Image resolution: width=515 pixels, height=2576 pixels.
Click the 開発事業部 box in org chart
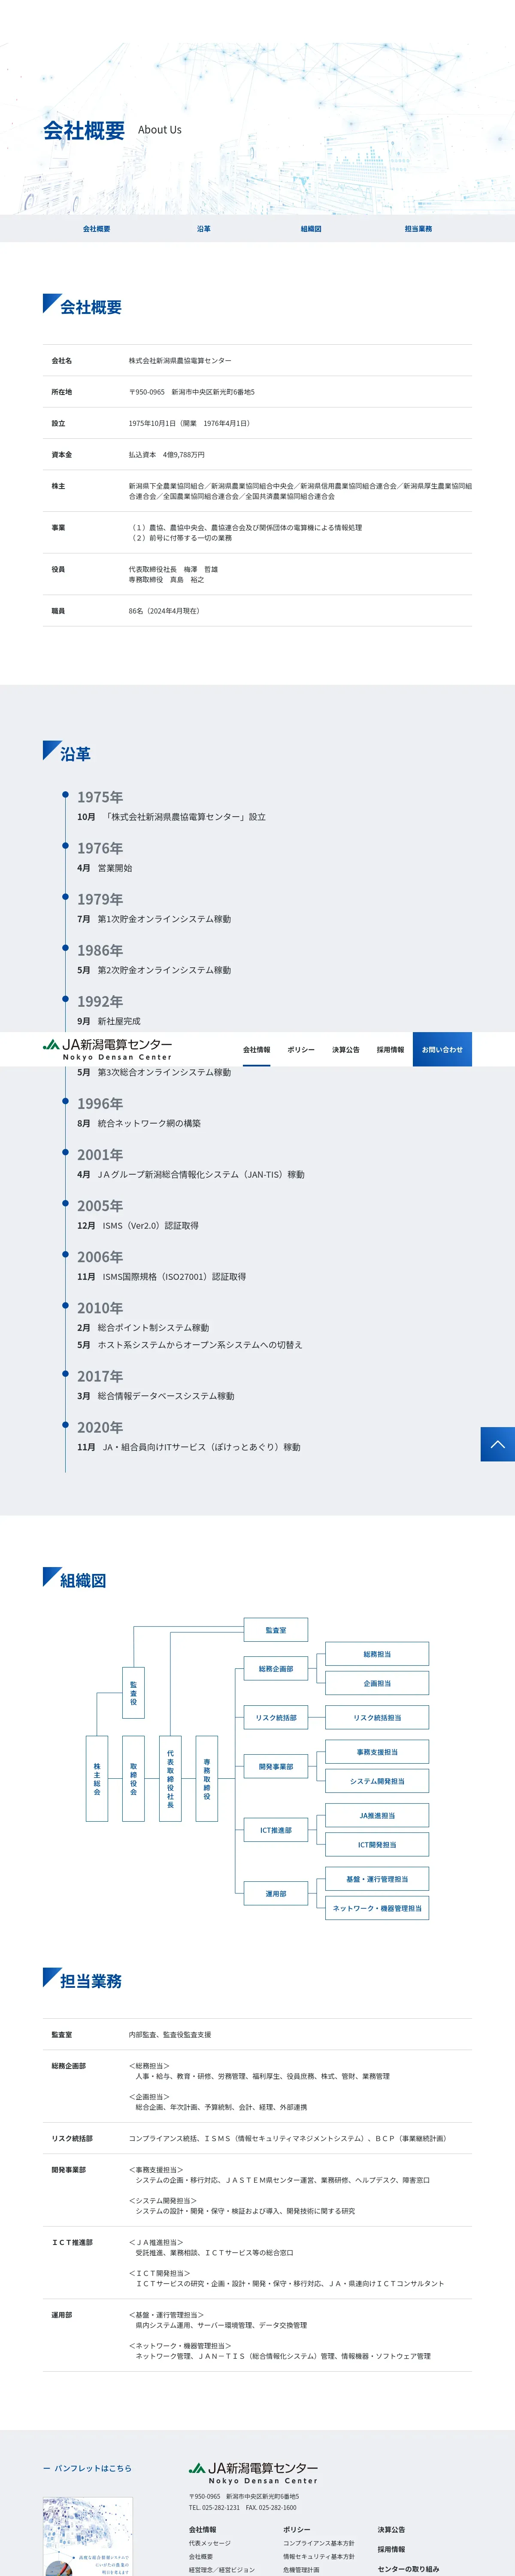point(276,1766)
